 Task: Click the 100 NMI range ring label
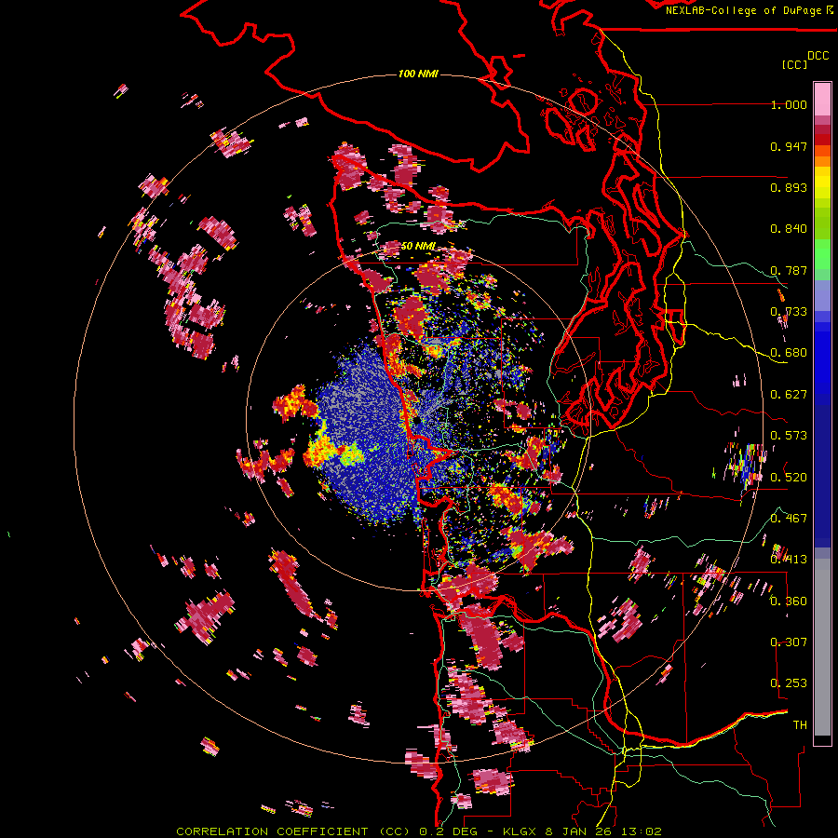point(418,74)
